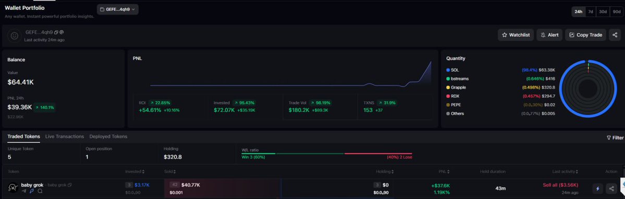The image size is (625, 199).
Task: Click the explorer icon after the wallet copy icon
Action: pyautogui.click(x=62, y=33)
